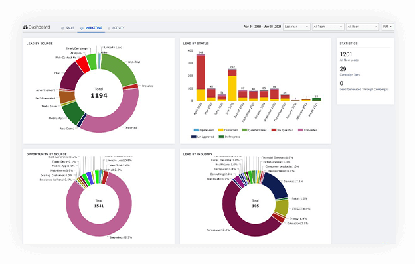Click the navy Service slice in Lead by Industry
Image resolution: width=415 pixels, height=264 pixels.
coord(277,185)
